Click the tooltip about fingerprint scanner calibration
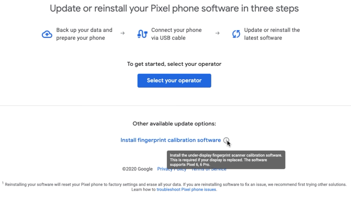 pos(226,160)
